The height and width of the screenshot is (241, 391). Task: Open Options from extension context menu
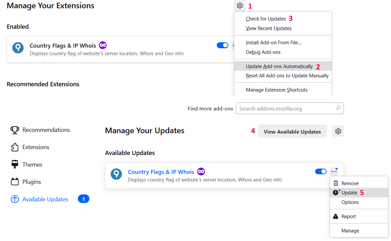click(359, 202)
